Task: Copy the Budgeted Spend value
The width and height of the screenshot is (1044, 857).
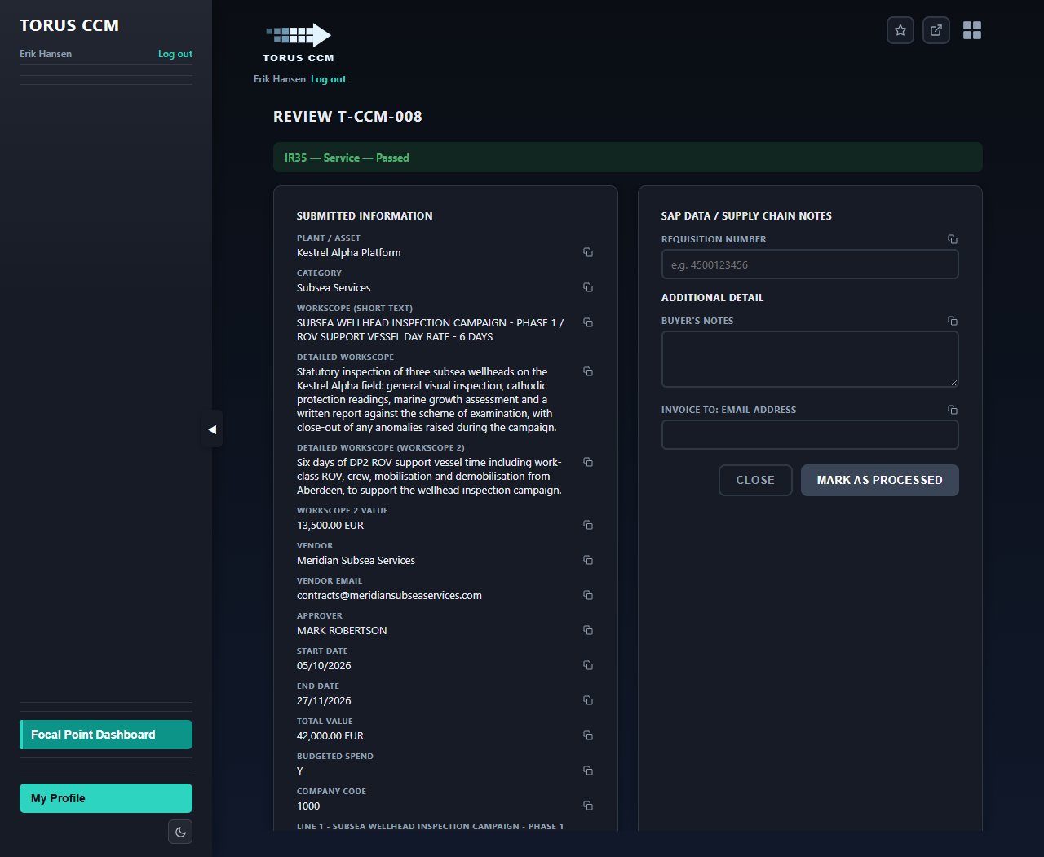Action: click(587, 770)
